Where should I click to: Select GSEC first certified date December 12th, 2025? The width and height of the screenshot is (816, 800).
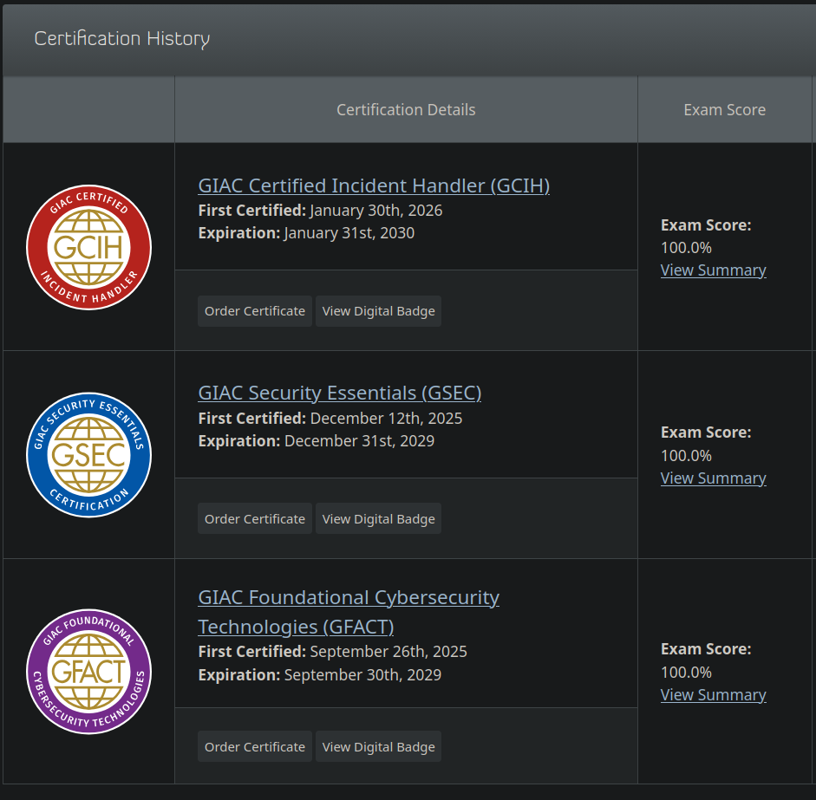click(x=386, y=419)
